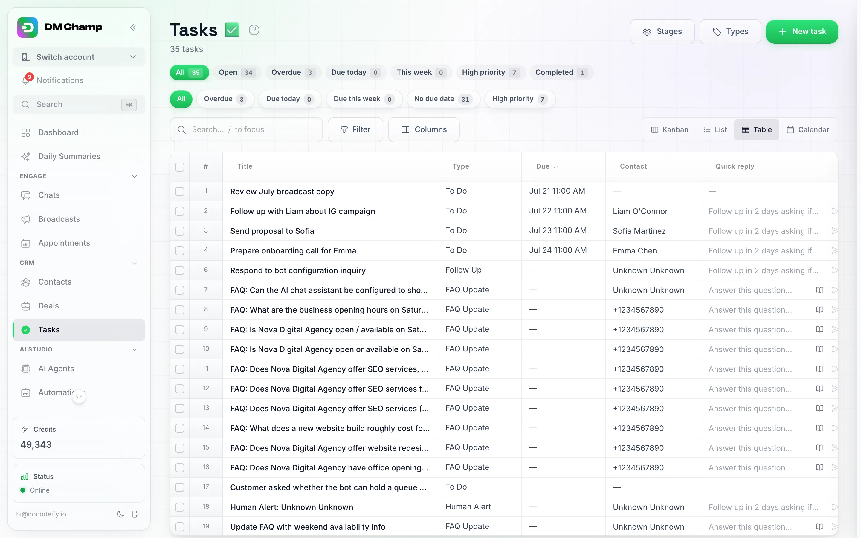Select all tasks with header checkbox
The width and height of the screenshot is (861, 538).
pyautogui.click(x=180, y=166)
